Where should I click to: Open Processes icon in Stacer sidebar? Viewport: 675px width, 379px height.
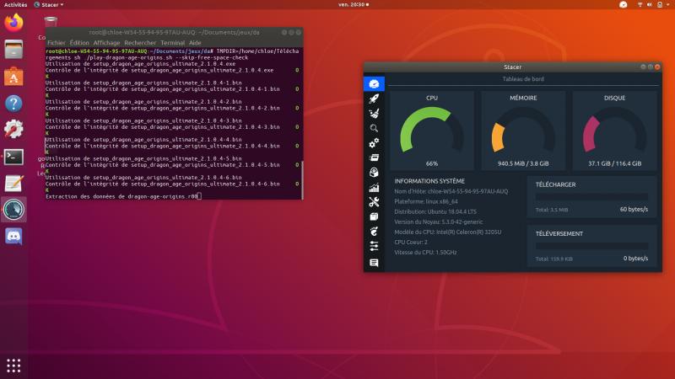click(x=374, y=157)
